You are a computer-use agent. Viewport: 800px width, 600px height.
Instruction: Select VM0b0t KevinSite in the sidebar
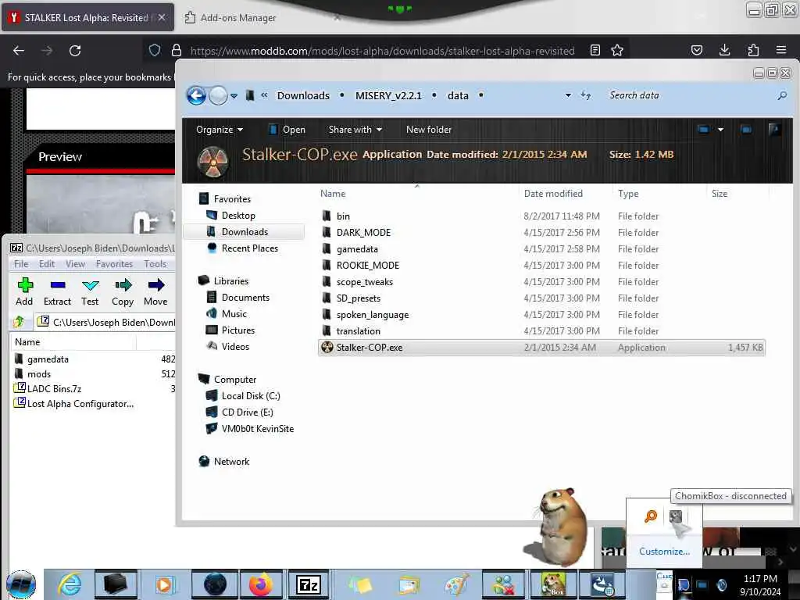click(x=257, y=428)
